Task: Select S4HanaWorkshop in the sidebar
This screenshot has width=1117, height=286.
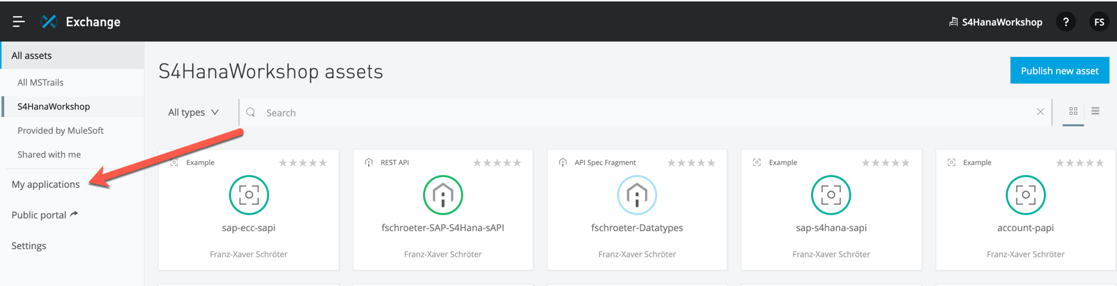Action: pyautogui.click(x=72, y=106)
